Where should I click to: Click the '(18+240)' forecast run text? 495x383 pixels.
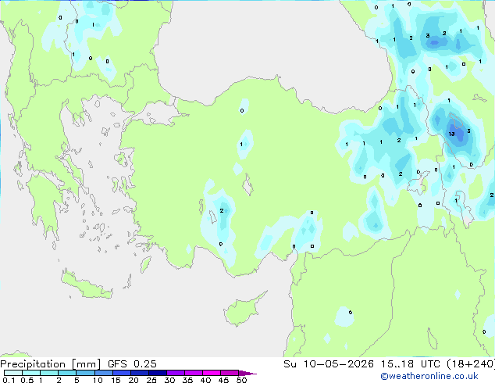click(x=470, y=364)
